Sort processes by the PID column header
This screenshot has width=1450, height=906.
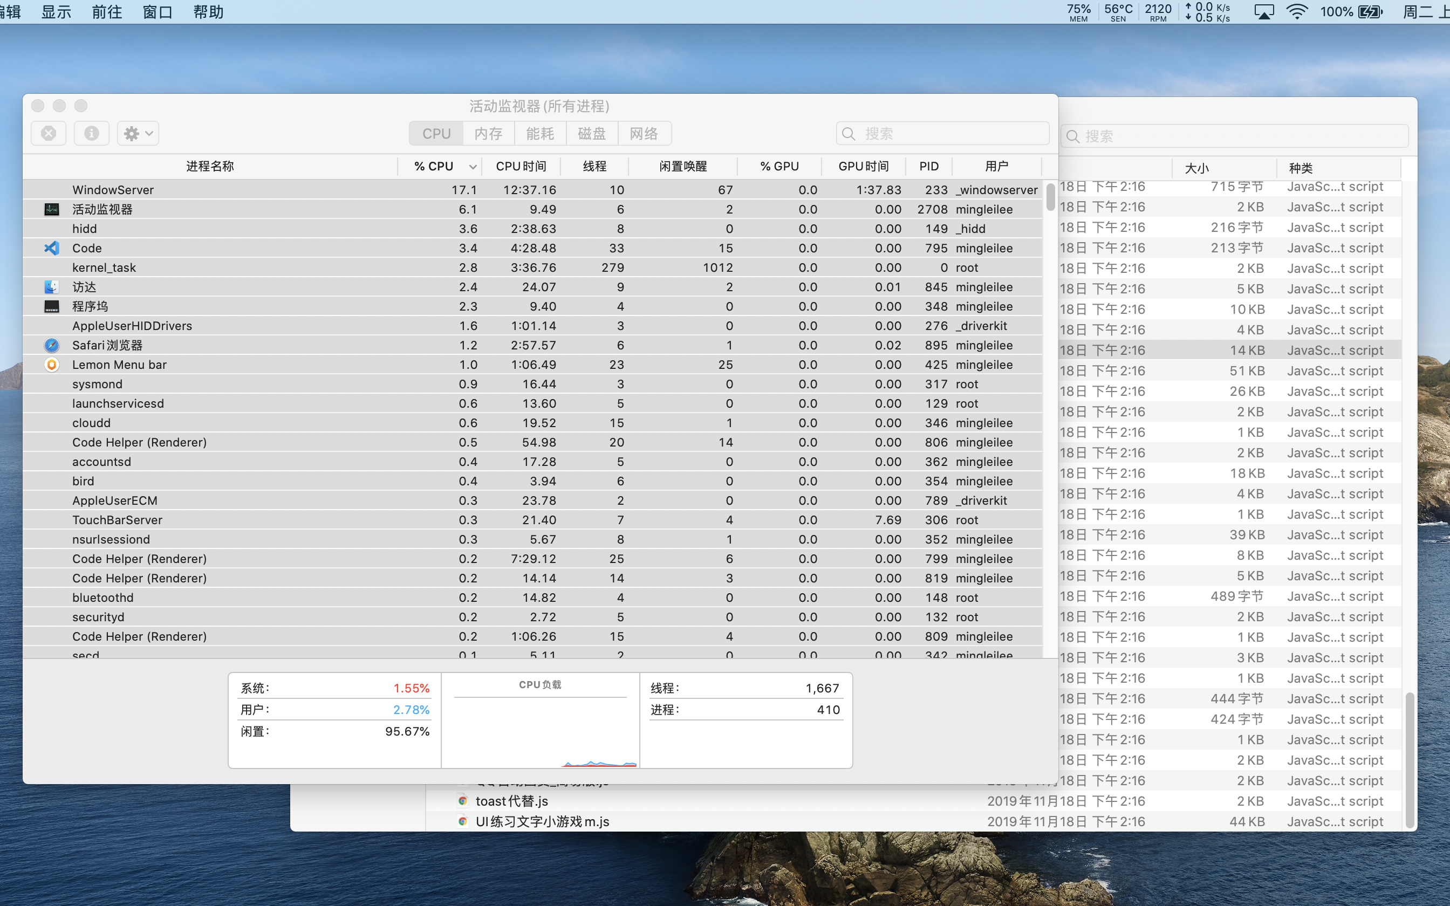929,166
